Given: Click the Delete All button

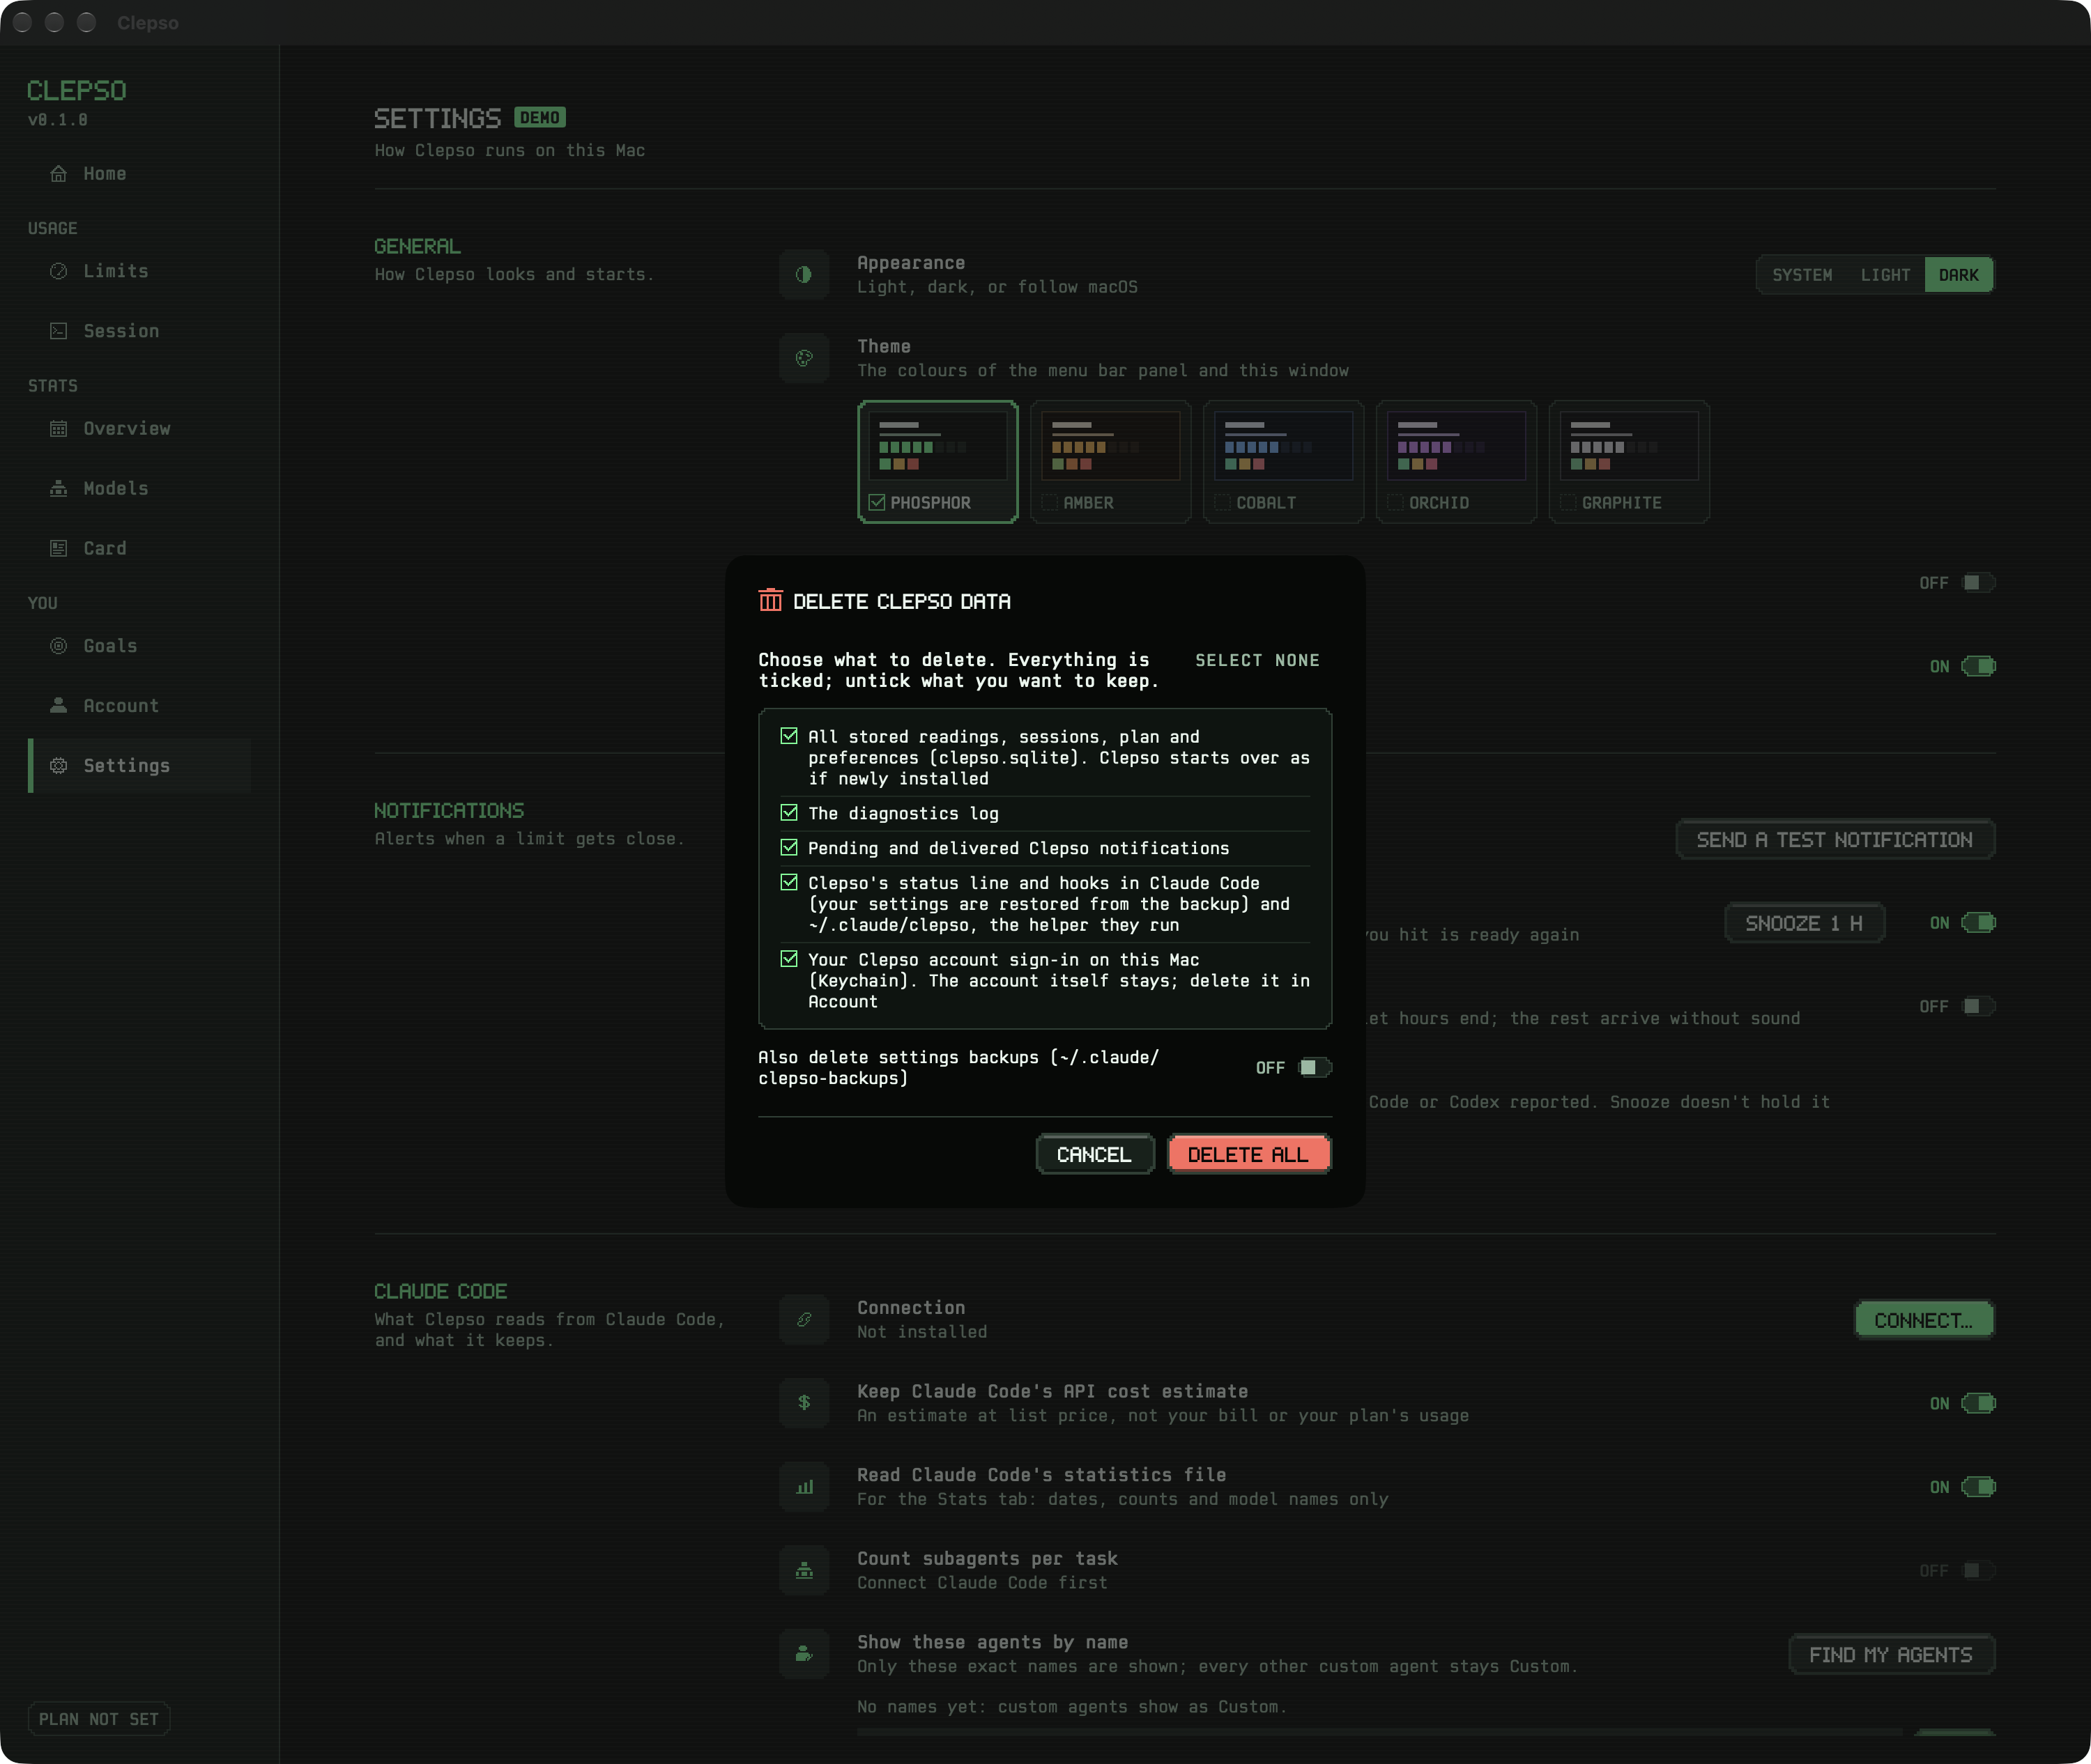Looking at the screenshot, I should pos(1248,1155).
